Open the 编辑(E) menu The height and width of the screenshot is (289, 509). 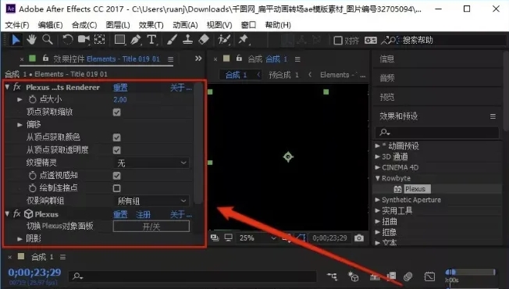pos(50,25)
